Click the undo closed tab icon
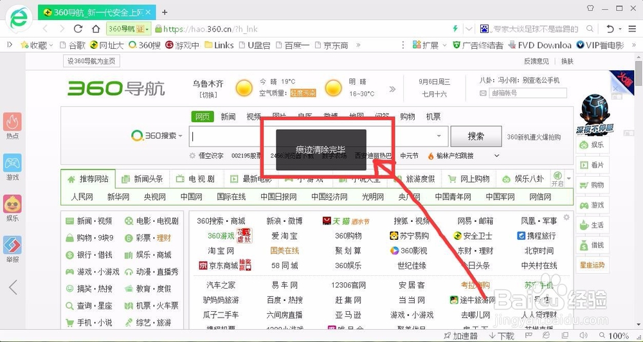This screenshot has height=342, width=643. coord(610,29)
